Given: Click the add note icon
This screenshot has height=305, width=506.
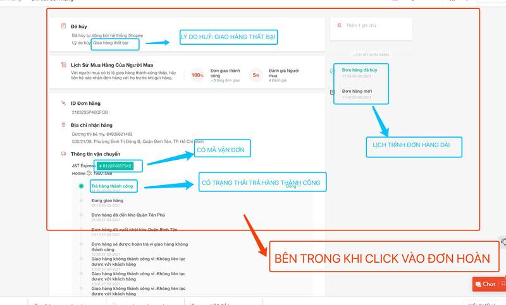Looking at the screenshot, I should [338, 26].
